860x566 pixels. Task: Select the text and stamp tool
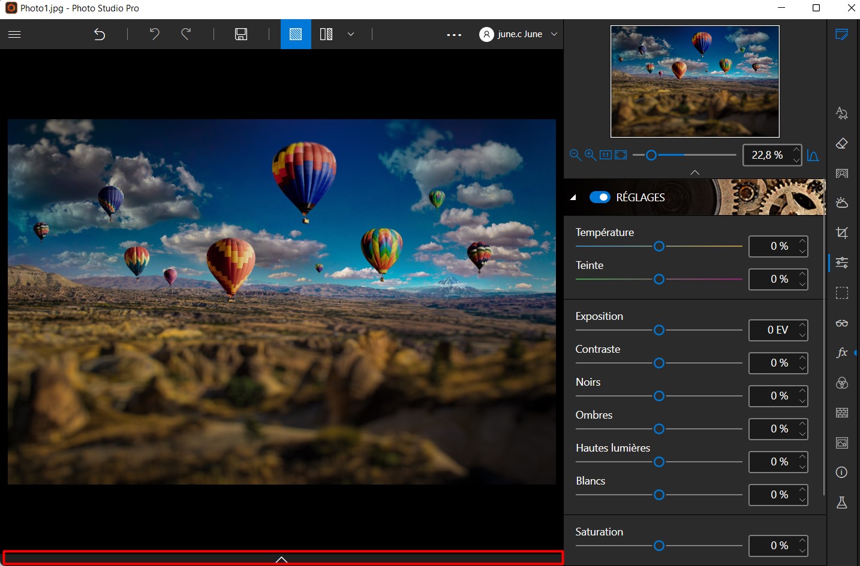tap(842, 113)
